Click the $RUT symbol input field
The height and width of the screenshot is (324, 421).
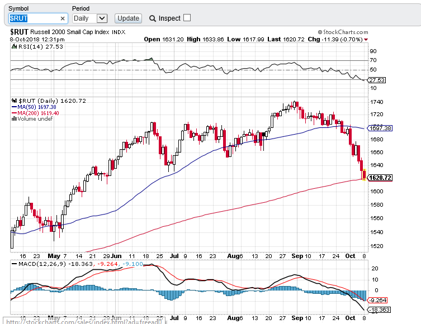pos(38,18)
